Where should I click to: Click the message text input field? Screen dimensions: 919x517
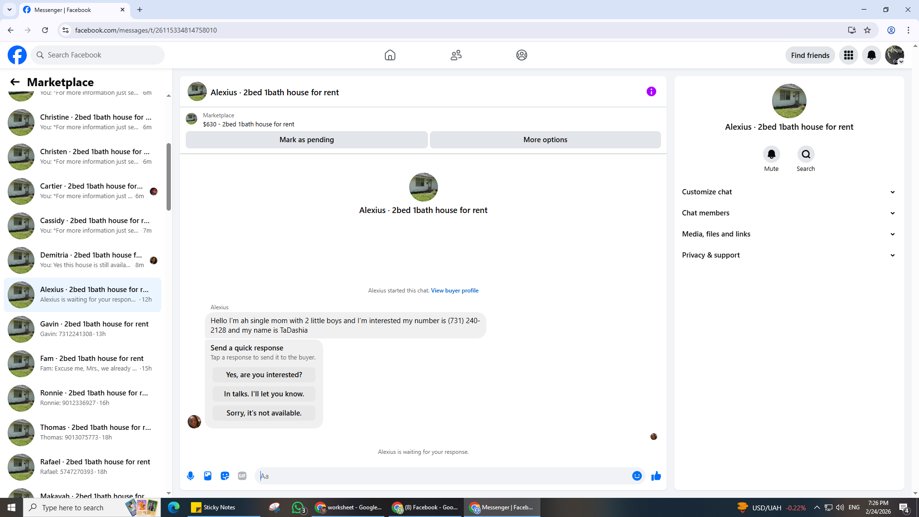443,476
